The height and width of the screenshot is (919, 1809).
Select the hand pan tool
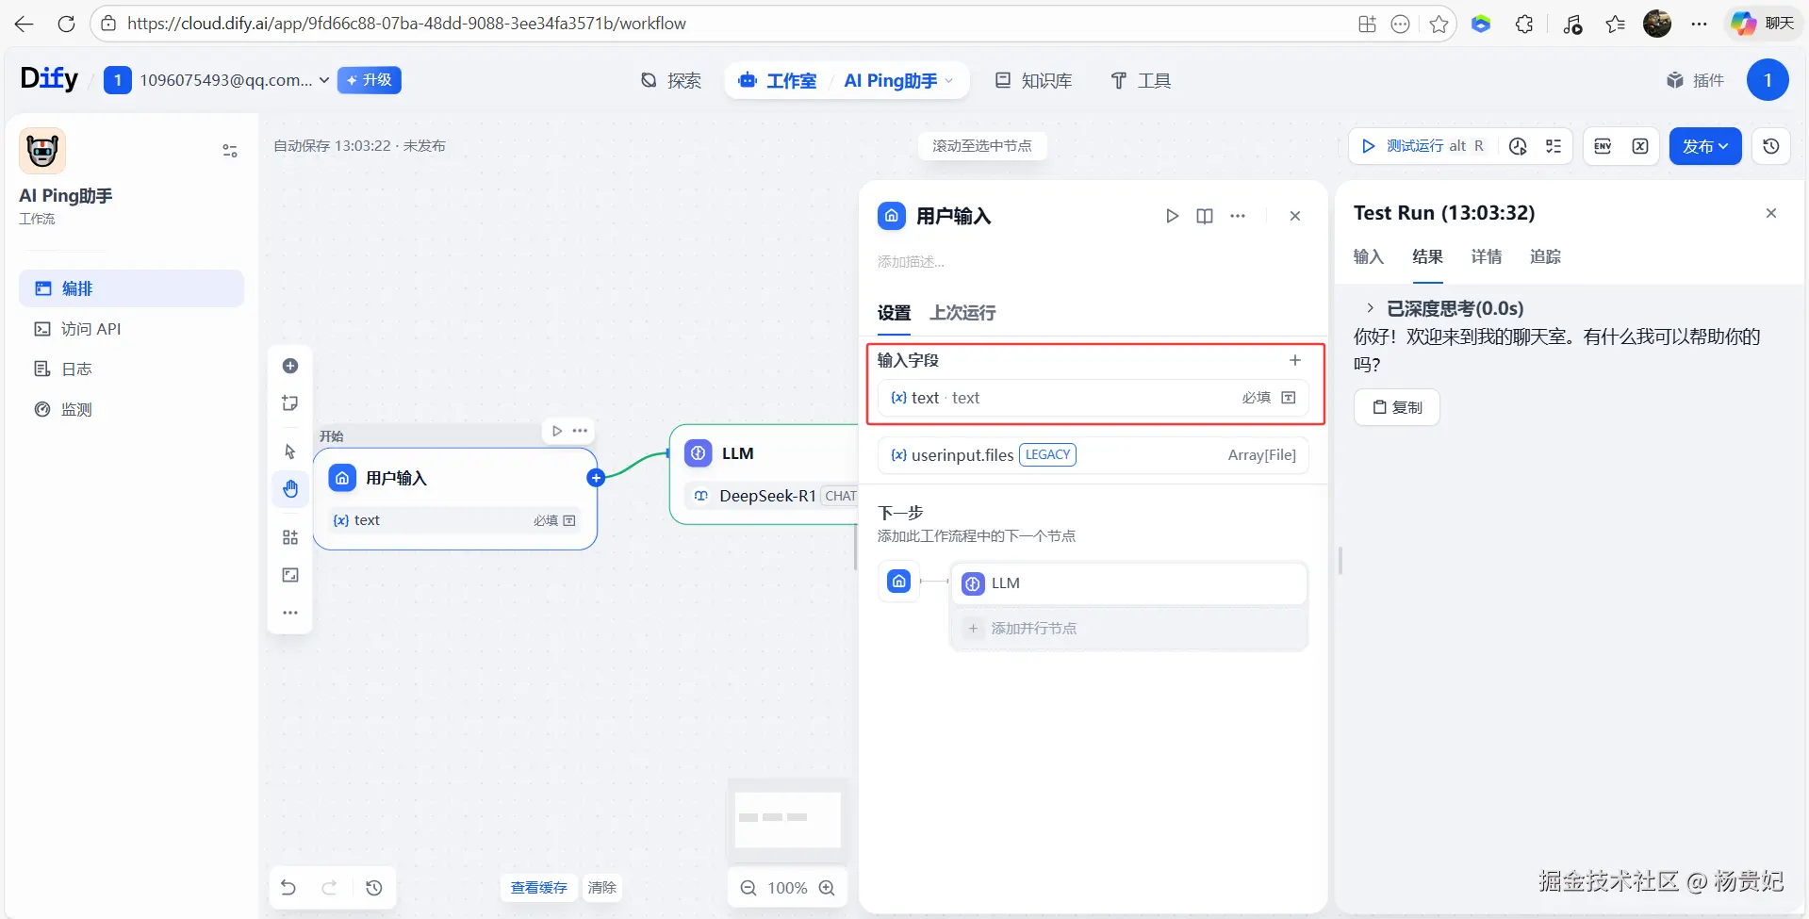tap(290, 488)
